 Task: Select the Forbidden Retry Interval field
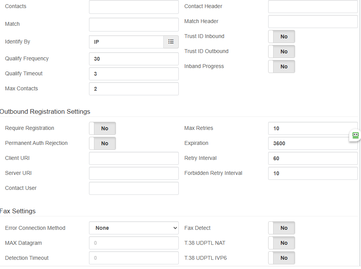coord(313,173)
